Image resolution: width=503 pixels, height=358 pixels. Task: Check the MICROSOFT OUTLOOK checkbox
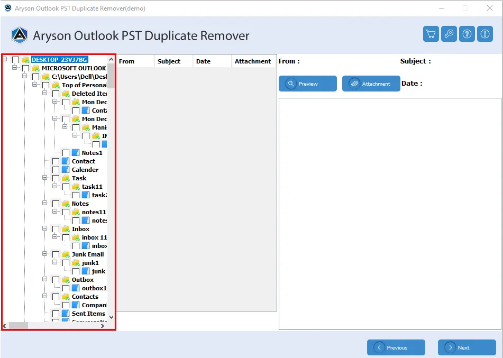tap(26, 68)
